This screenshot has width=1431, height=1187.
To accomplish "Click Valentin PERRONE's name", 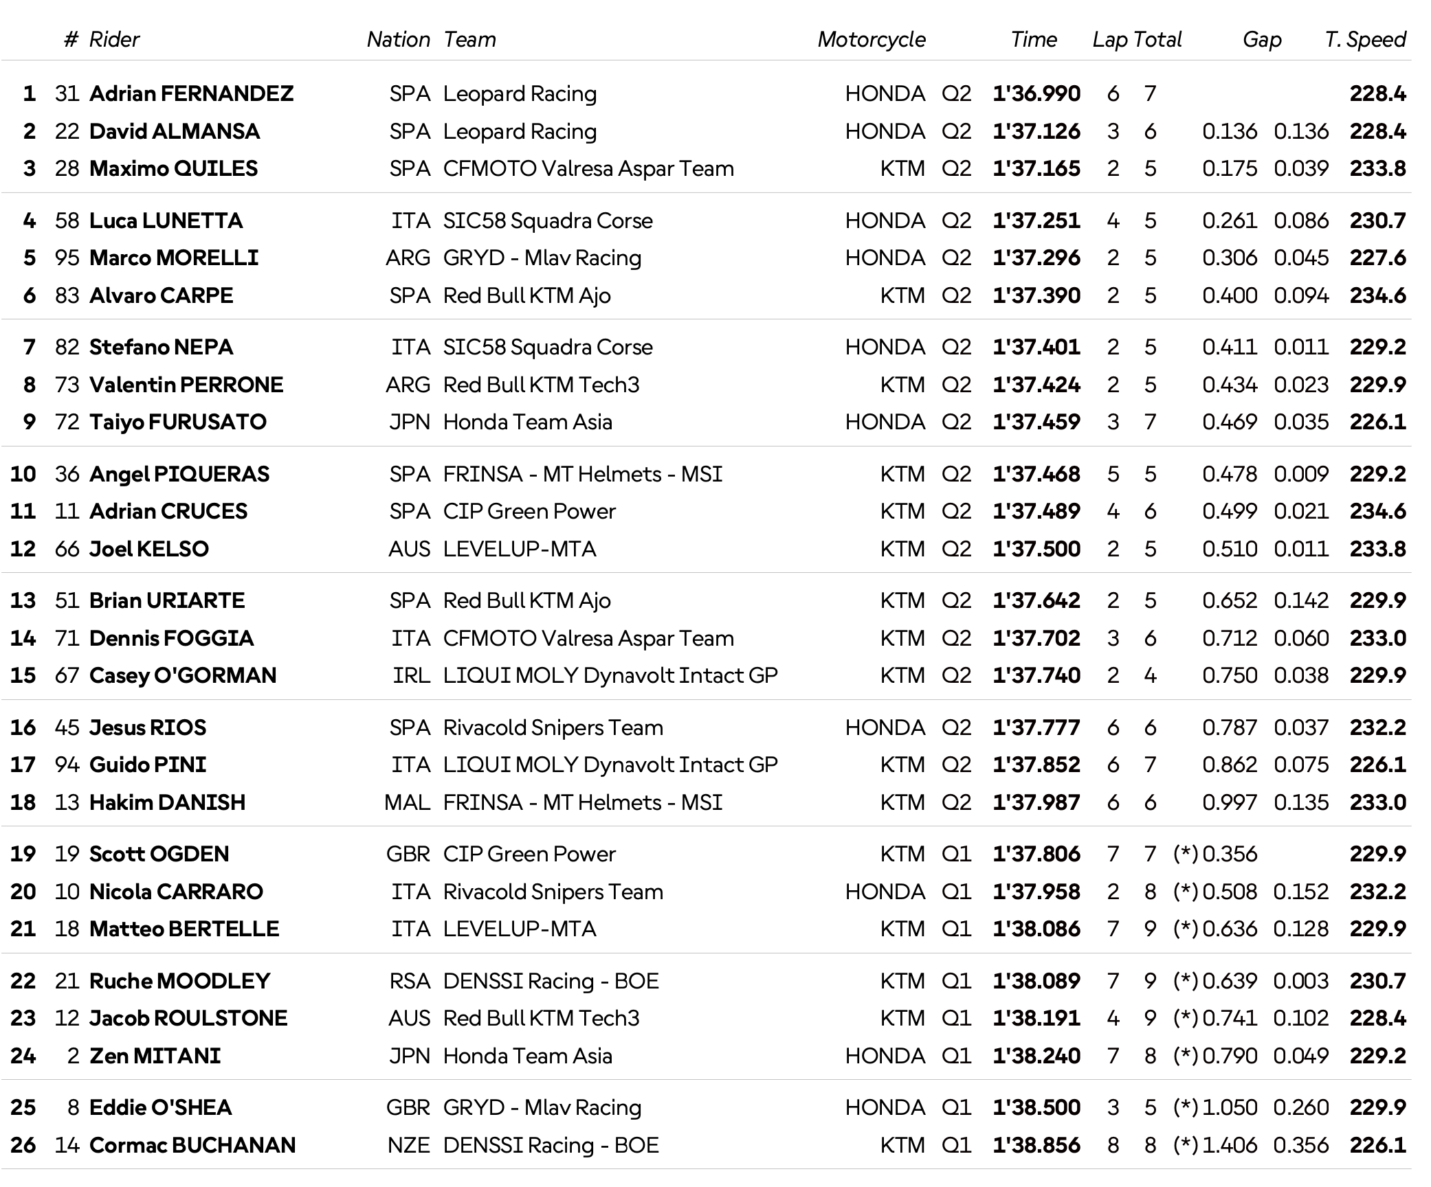I will coord(186,385).
